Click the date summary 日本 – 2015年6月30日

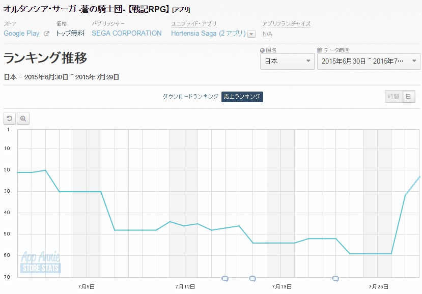tap(62, 77)
